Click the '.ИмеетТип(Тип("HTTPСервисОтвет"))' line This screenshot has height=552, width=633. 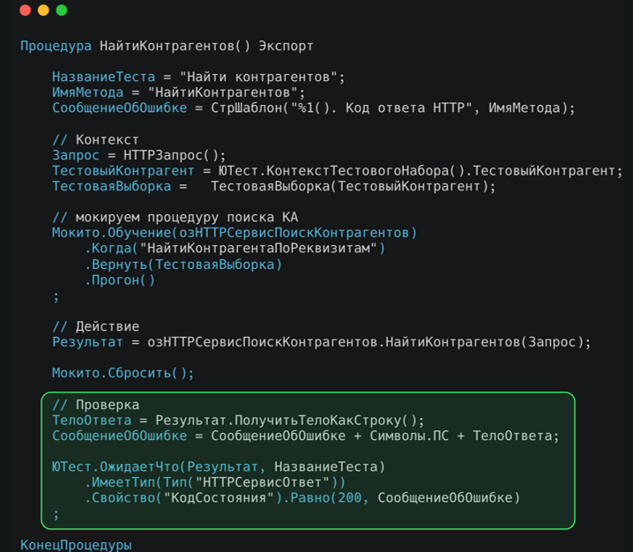[215, 482]
